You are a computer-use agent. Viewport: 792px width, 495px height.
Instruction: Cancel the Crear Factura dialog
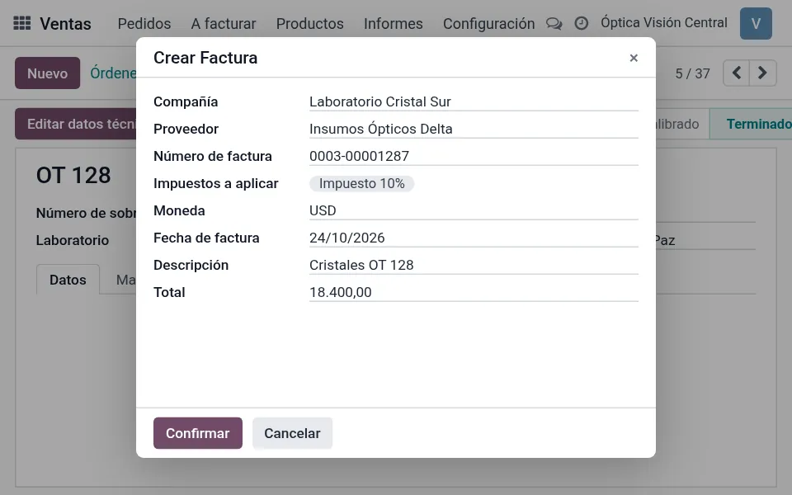pyautogui.click(x=292, y=433)
